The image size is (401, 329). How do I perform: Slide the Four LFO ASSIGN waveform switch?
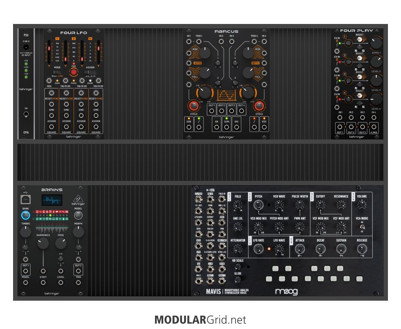tap(90, 72)
